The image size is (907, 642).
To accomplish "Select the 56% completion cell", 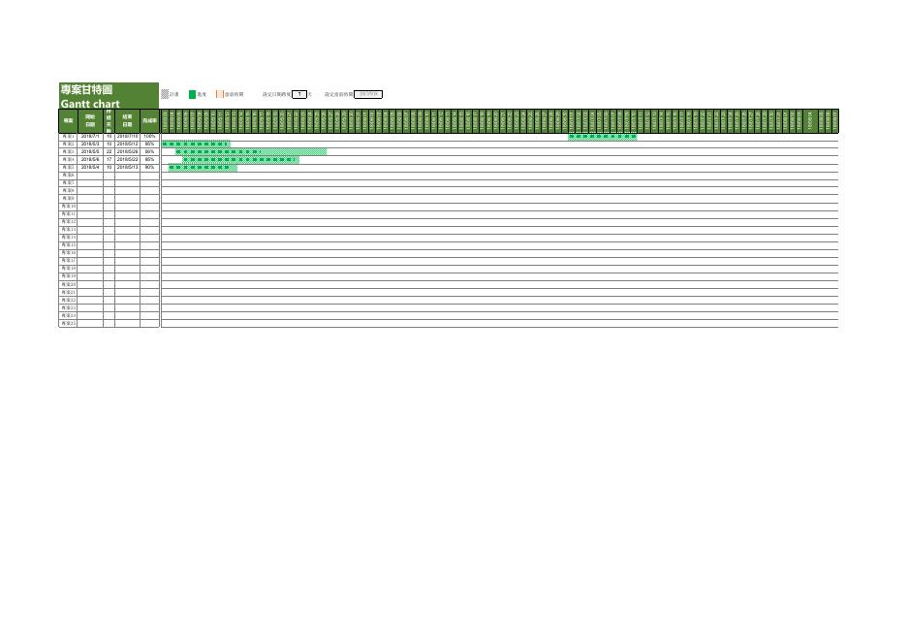I will click(x=150, y=151).
